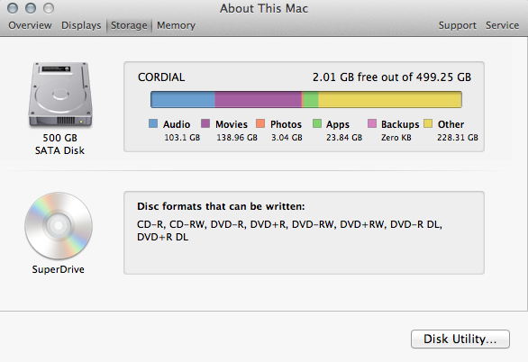Switch to the Overview tab
This screenshot has width=528, height=362.
(30, 25)
